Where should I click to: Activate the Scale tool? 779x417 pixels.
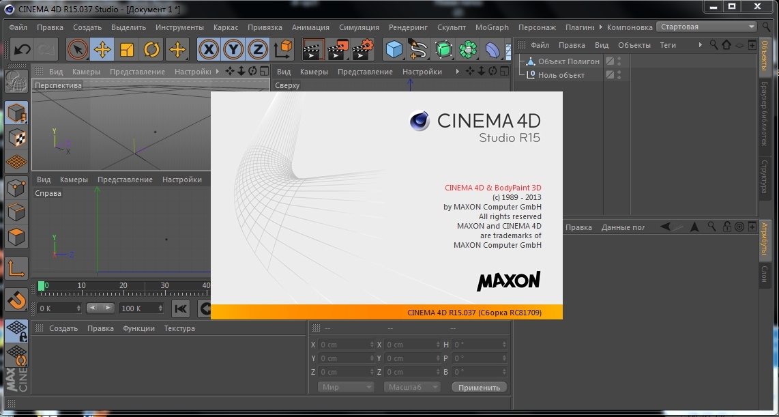127,49
